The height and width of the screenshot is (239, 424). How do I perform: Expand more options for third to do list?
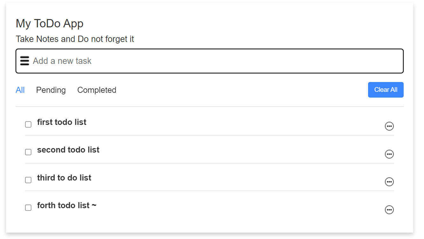389,182
